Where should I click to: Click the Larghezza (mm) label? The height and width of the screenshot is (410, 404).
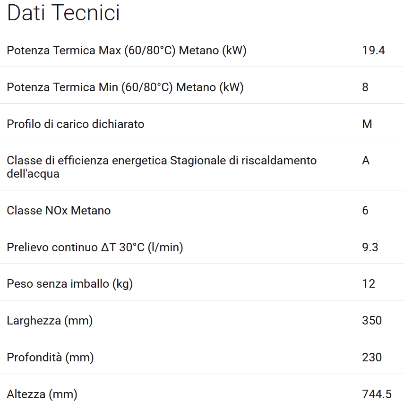click(x=50, y=321)
